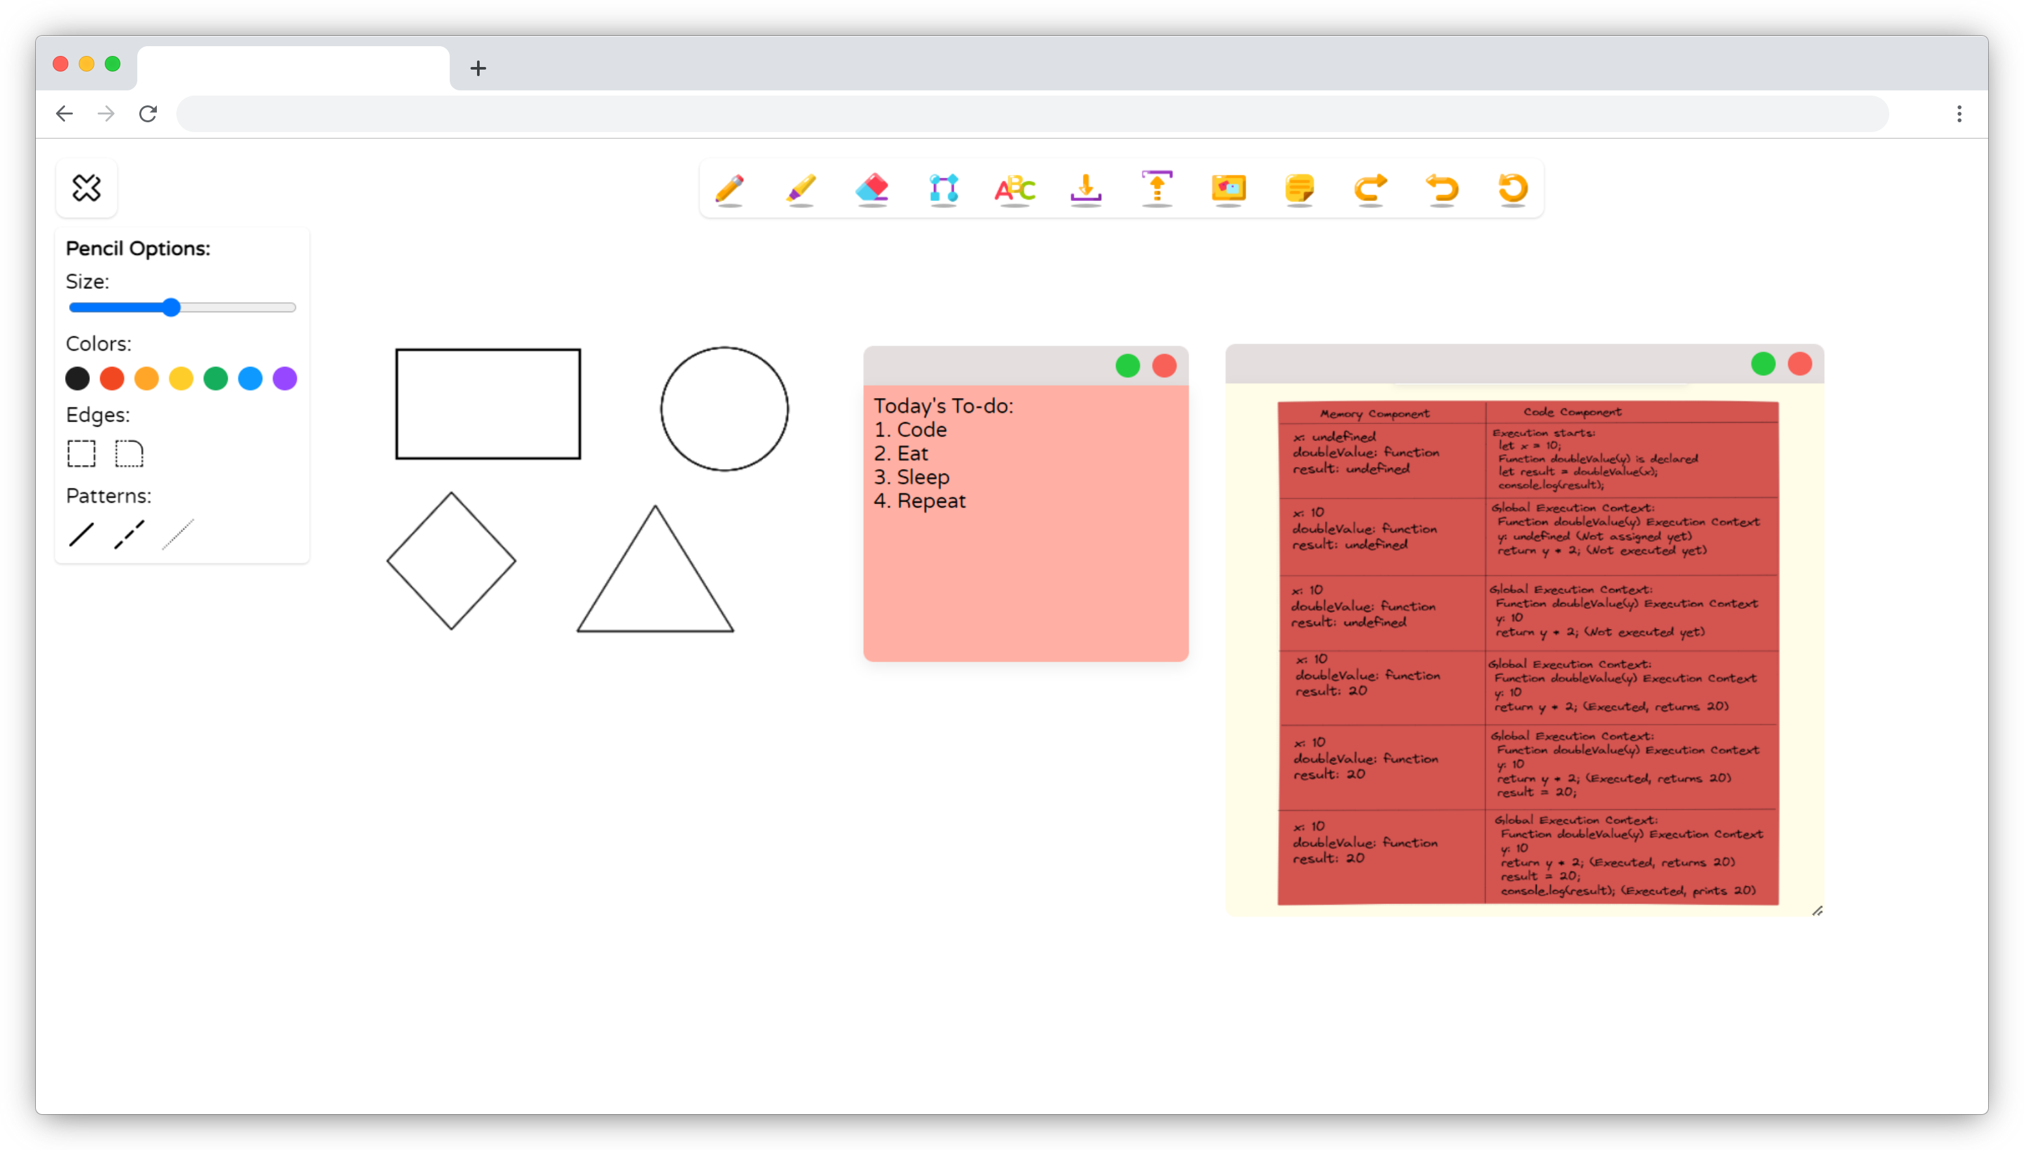Open the browser three-dot menu
The height and width of the screenshot is (1150, 2024).
(x=1959, y=114)
